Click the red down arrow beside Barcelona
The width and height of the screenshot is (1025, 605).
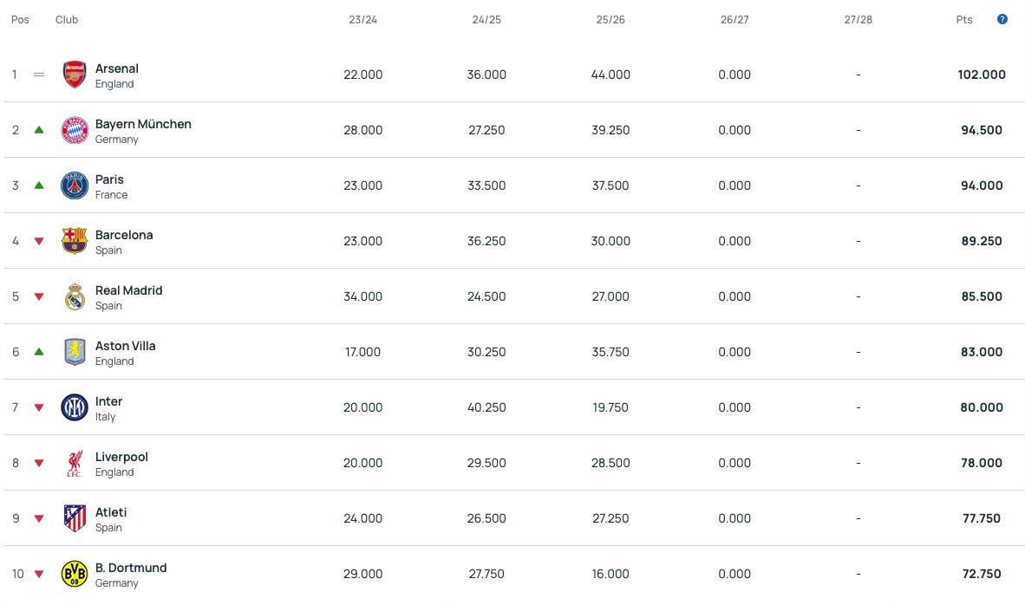[39, 241]
